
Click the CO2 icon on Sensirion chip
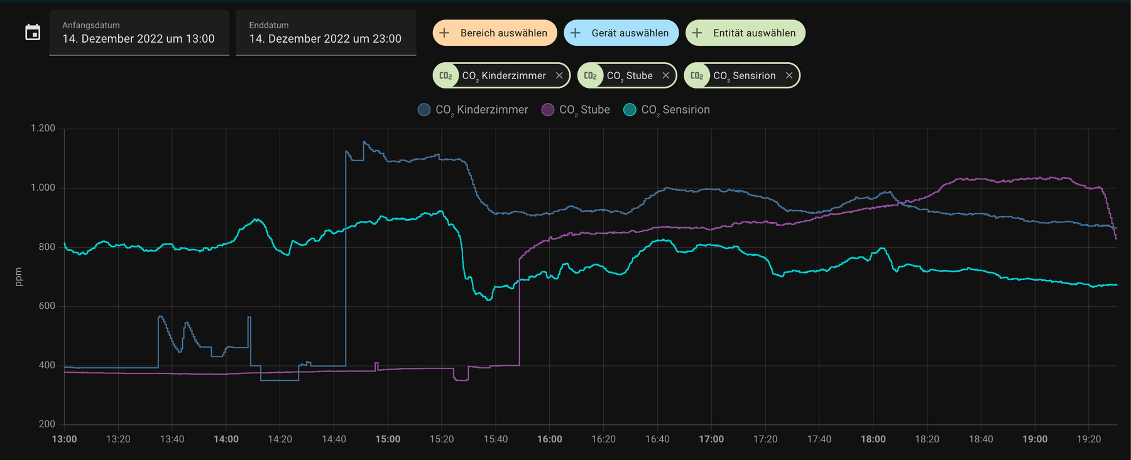697,76
